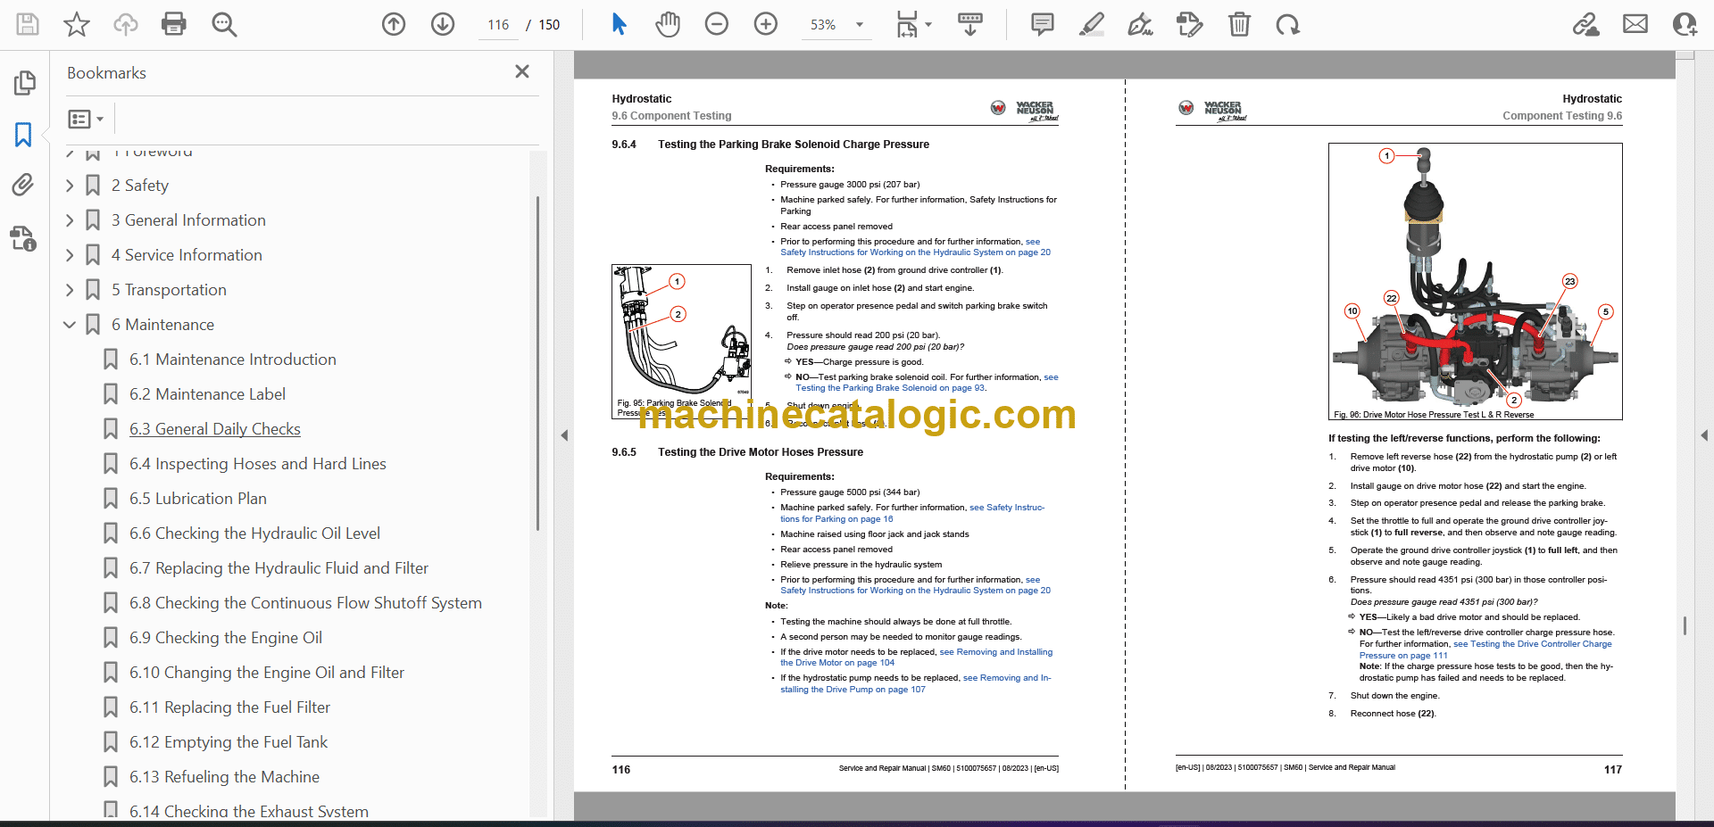Rotate the page view
Image resolution: width=1714 pixels, height=827 pixels.
tap(1287, 24)
